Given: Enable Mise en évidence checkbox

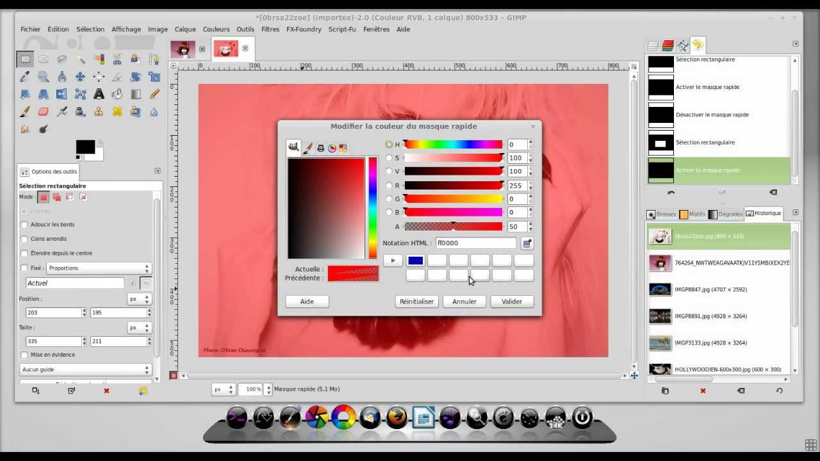Looking at the screenshot, I should 24,355.
